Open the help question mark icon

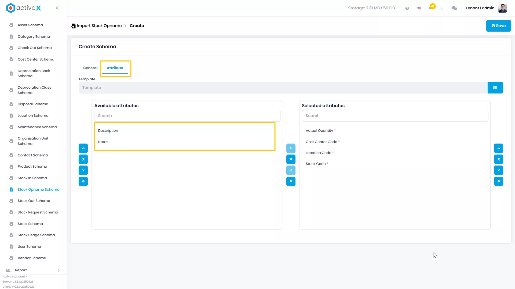tap(407, 8)
